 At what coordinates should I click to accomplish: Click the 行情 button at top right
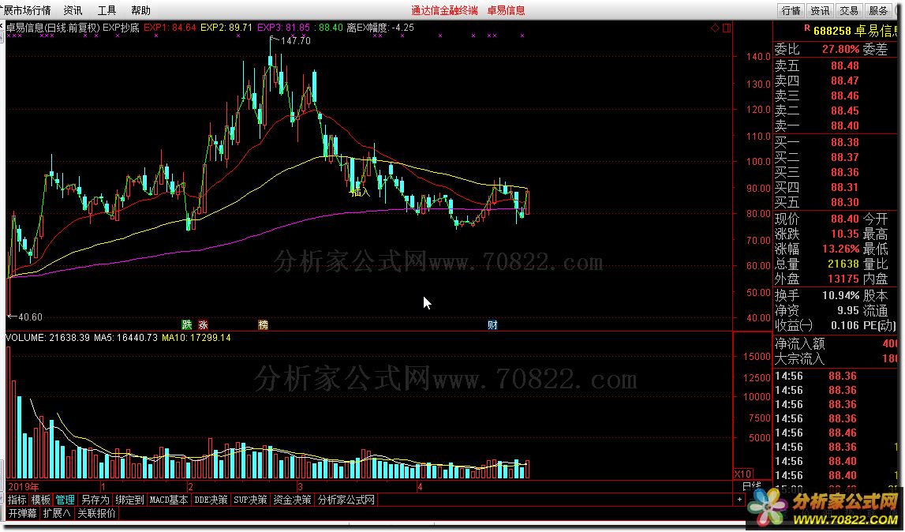click(x=791, y=10)
